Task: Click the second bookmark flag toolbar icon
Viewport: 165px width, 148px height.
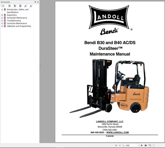Action: pyautogui.click(x=15, y=6)
